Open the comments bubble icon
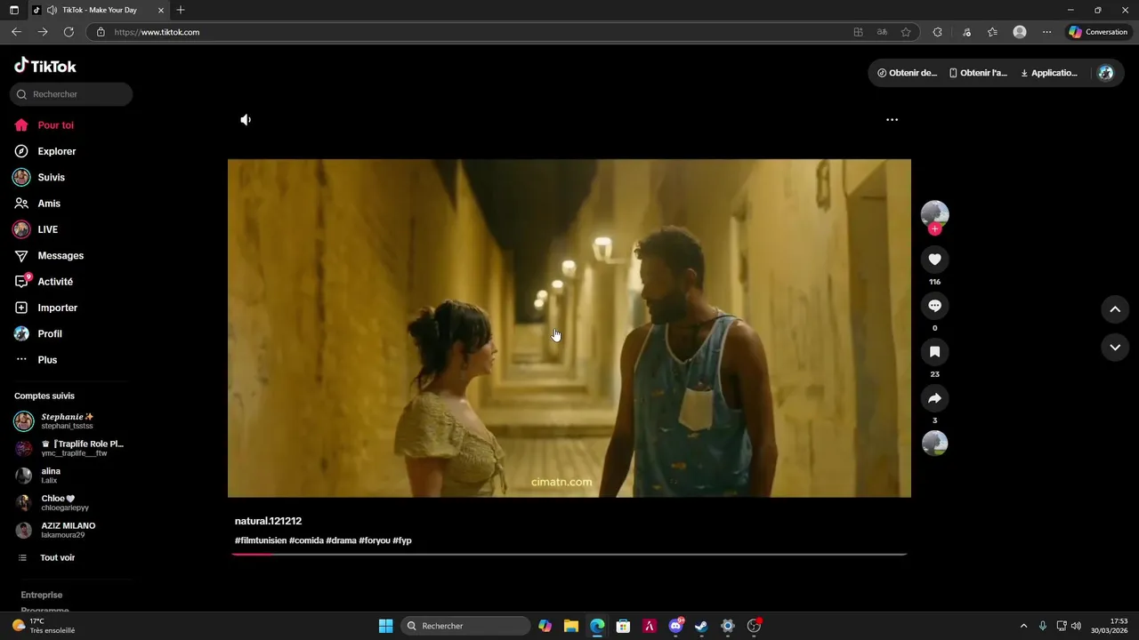 pyautogui.click(x=934, y=306)
